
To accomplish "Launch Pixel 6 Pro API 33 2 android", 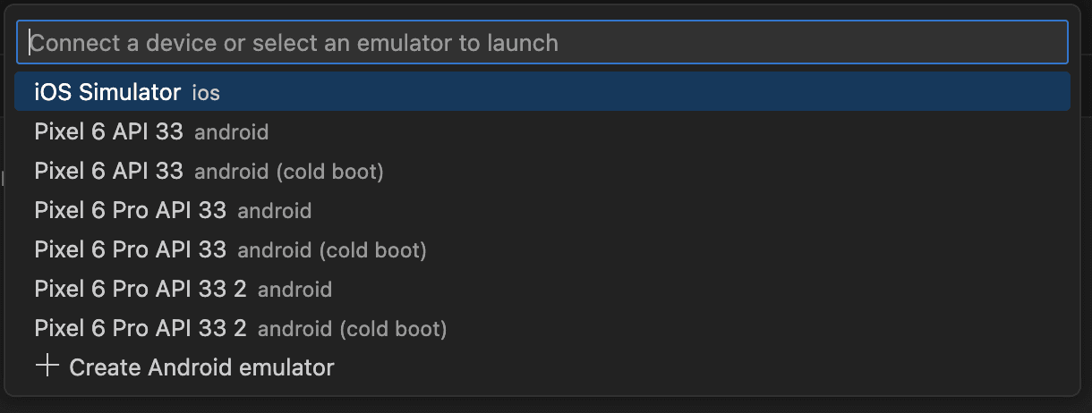I will 141,289.
